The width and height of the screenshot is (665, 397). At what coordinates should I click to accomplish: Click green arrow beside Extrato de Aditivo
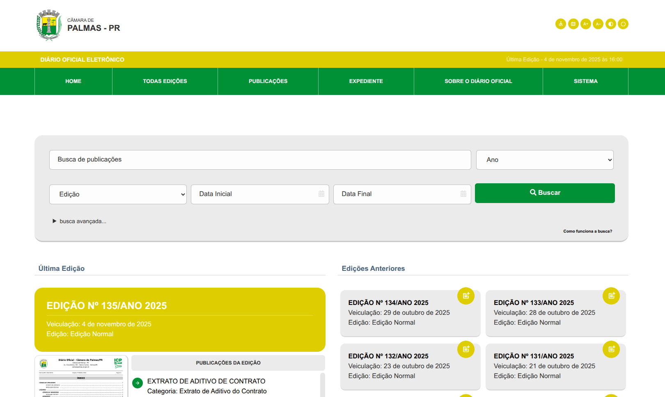(x=138, y=383)
